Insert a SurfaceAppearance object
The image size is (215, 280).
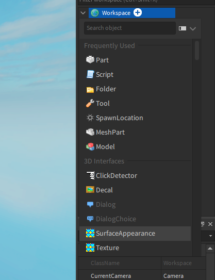coord(135,234)
